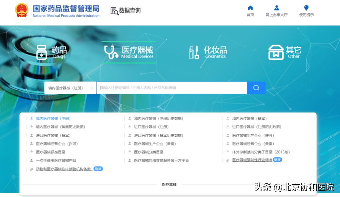Click 链接 badge beside 药物和医疗器械临床试验机构备案

(98, 169)
